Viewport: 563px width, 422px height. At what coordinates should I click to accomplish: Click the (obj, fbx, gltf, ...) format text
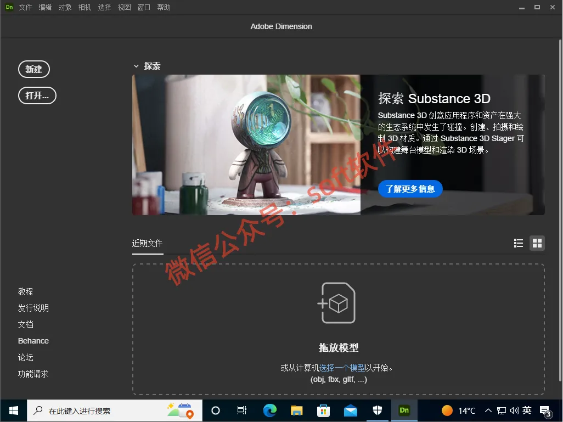coord(339,380)
